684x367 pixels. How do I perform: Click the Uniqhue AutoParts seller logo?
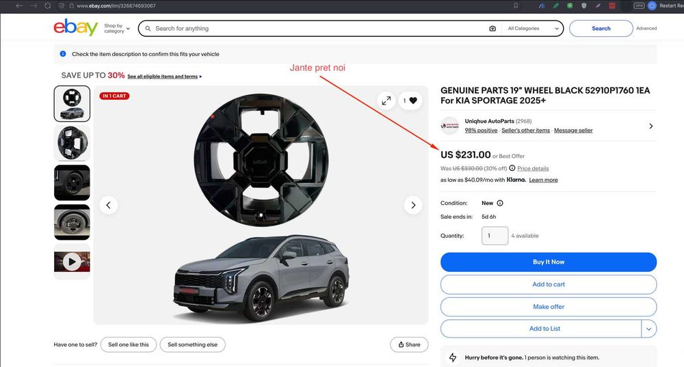tap(450, 126)
